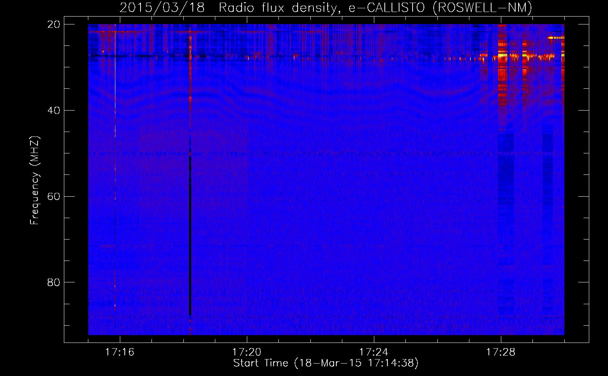Click the '17:20' time axis label

point(247,352)
